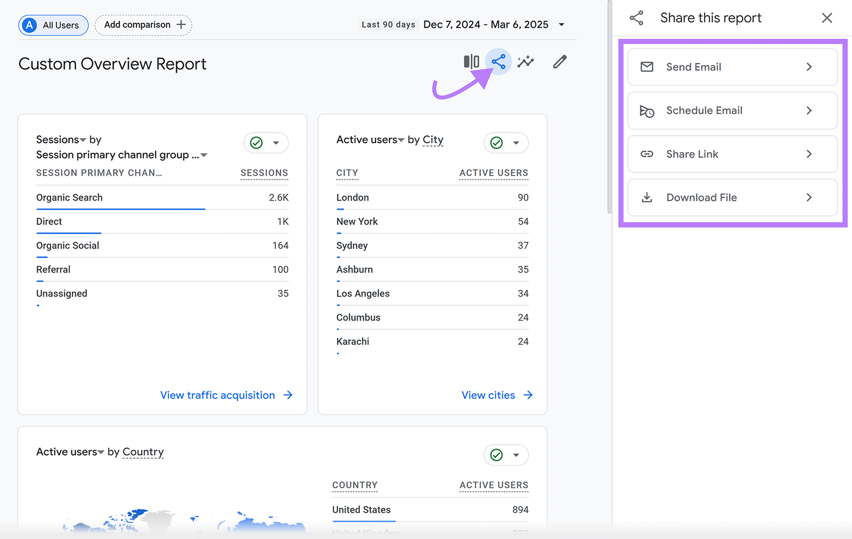Select Schedule Email from share panel
Viewport: 852px width, 539px height.
732,111
